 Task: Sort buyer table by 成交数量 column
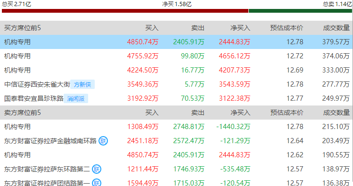coord(337,28)
